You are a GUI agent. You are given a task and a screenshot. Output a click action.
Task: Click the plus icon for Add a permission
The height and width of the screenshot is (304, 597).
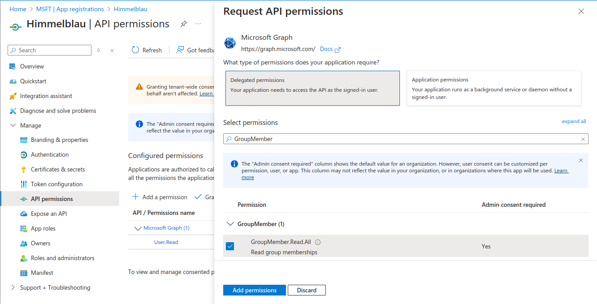[x=135, y=197]
